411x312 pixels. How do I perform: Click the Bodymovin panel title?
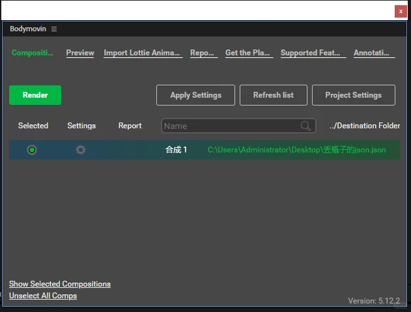coord(28,29)
